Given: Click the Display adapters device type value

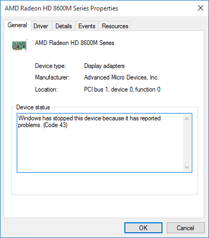Looking at the screenshot, I should coord(104,66).
